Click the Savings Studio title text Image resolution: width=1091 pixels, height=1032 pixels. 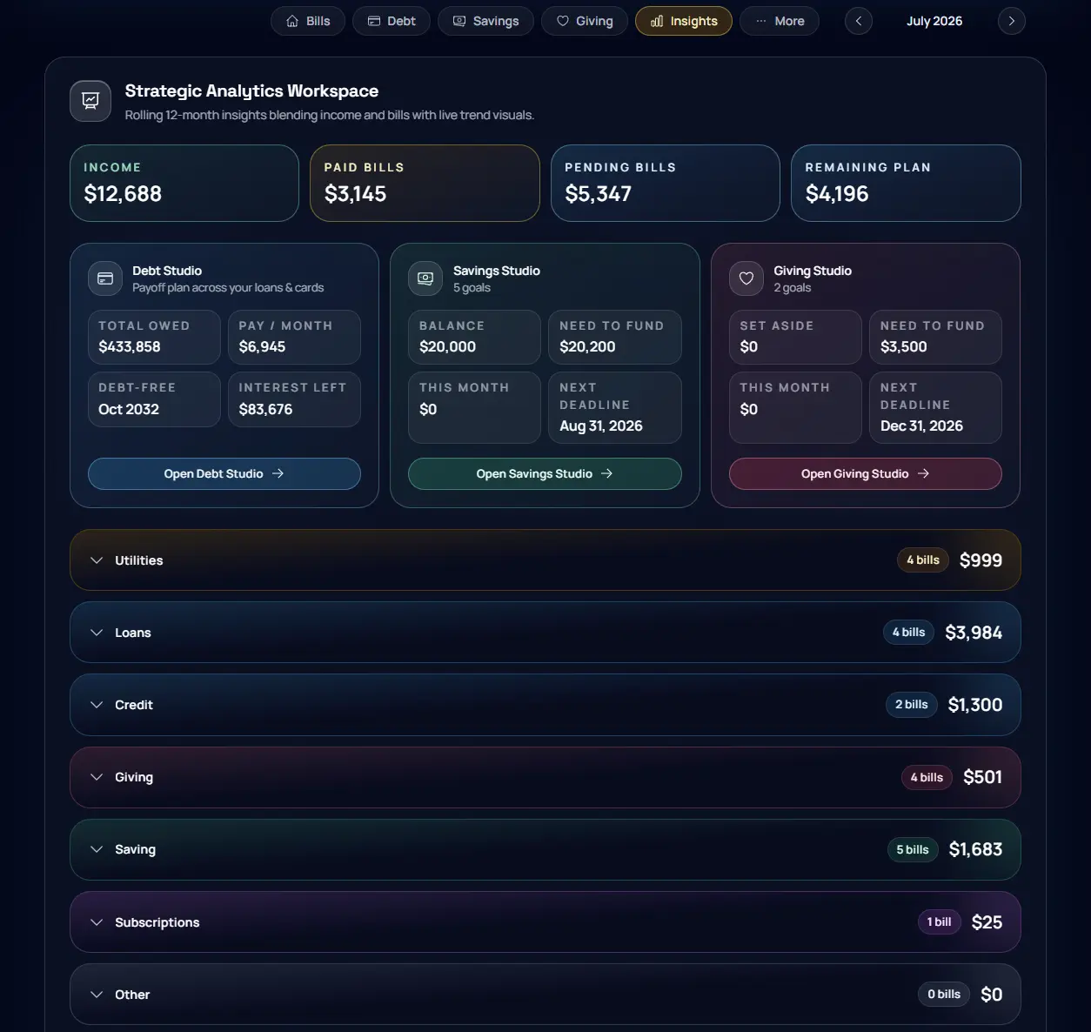point(497,271)
